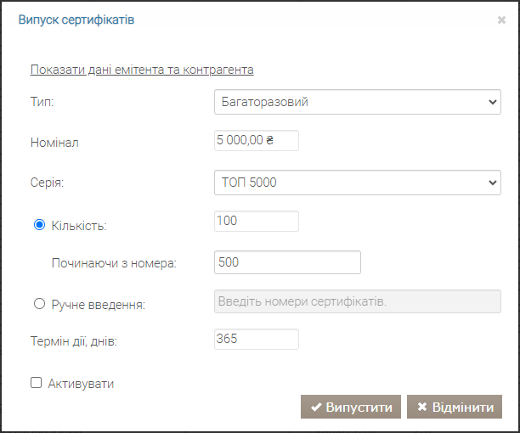This screenshot has width=520, height=433.
Task: Focus the Починаючи з номера field
Action: 287,262
